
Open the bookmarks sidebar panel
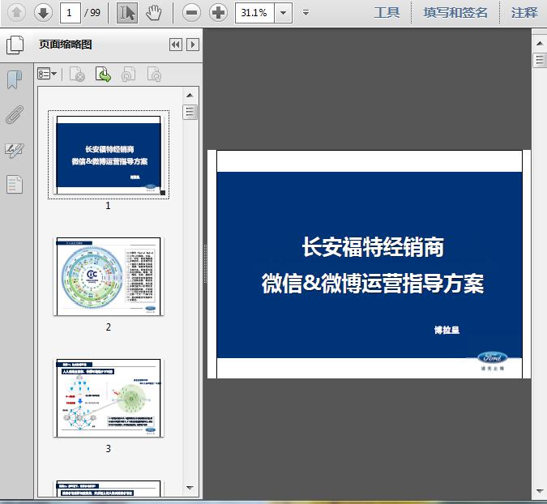coord(15,79)
